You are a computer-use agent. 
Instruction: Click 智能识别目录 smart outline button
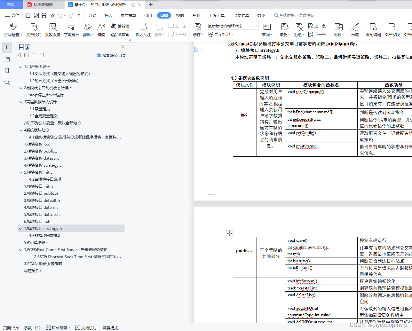pyautogui.click(x=111, y=56)
